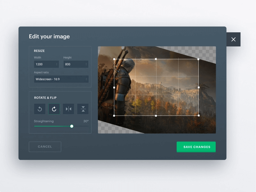Click the Height stepper arrows
Viewport: 256px width, 192px height.
86,64
